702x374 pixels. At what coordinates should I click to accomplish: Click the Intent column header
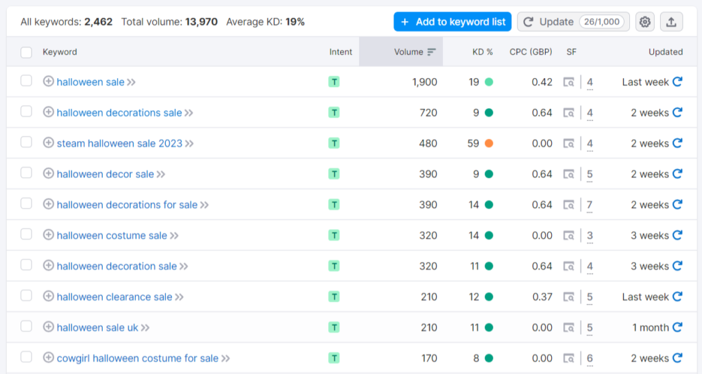[x=341, y=52]
